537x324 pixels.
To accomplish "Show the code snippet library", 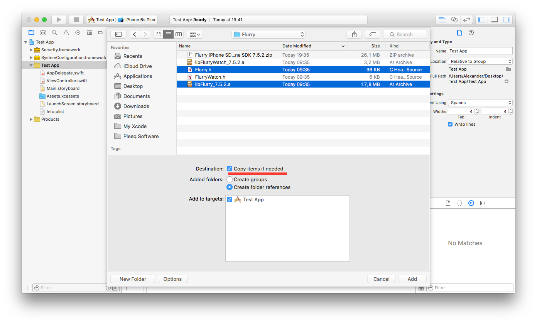I will click(x=459, y=203).
